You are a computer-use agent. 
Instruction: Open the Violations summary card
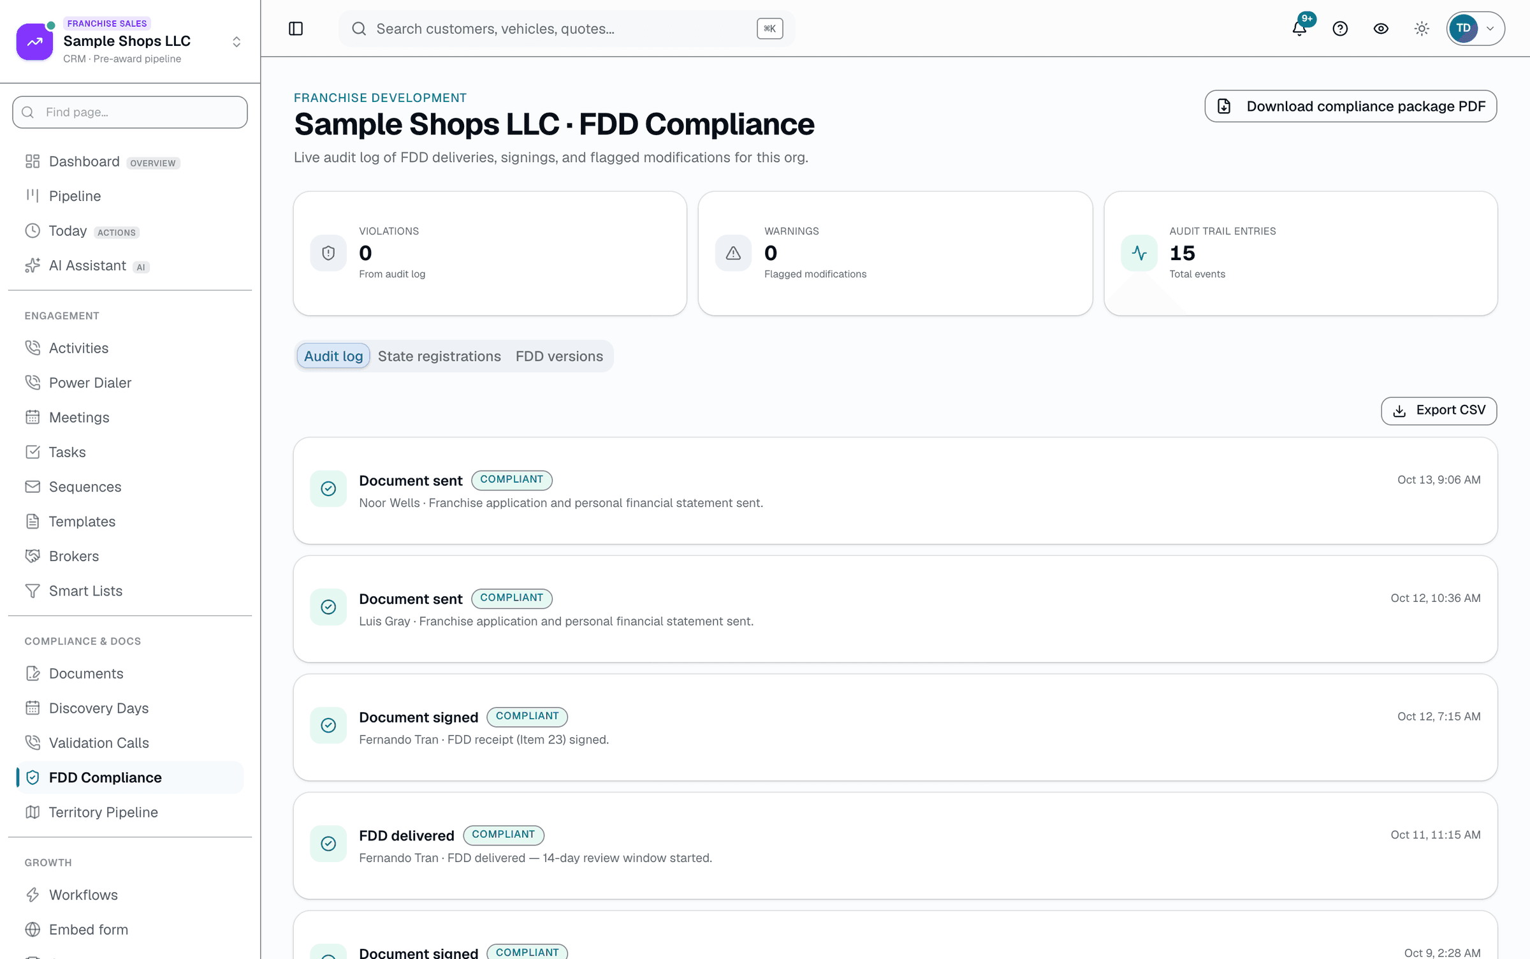[490, 253]
